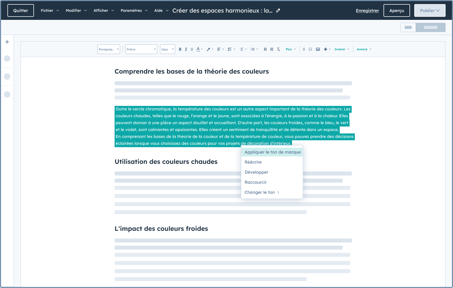453x288 pixels.
Task: Click the heading Utilisation des couleurs chaudes
Action: [166, 162]
